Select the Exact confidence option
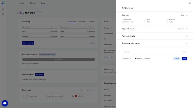 pos(145,59)
